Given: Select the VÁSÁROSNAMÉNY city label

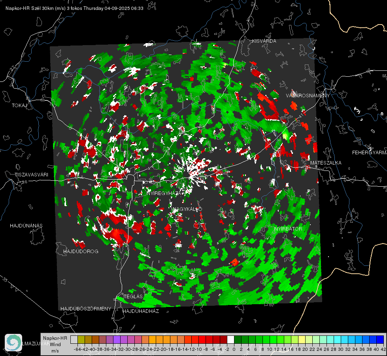Looking at the screenshot, I should (308, 96).
